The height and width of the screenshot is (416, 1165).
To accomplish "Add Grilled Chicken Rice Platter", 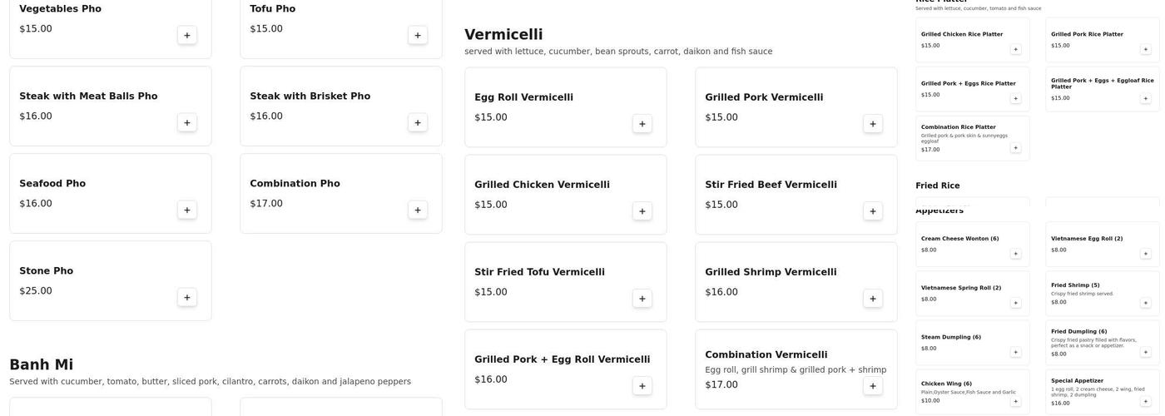I will coord(1015,49).
